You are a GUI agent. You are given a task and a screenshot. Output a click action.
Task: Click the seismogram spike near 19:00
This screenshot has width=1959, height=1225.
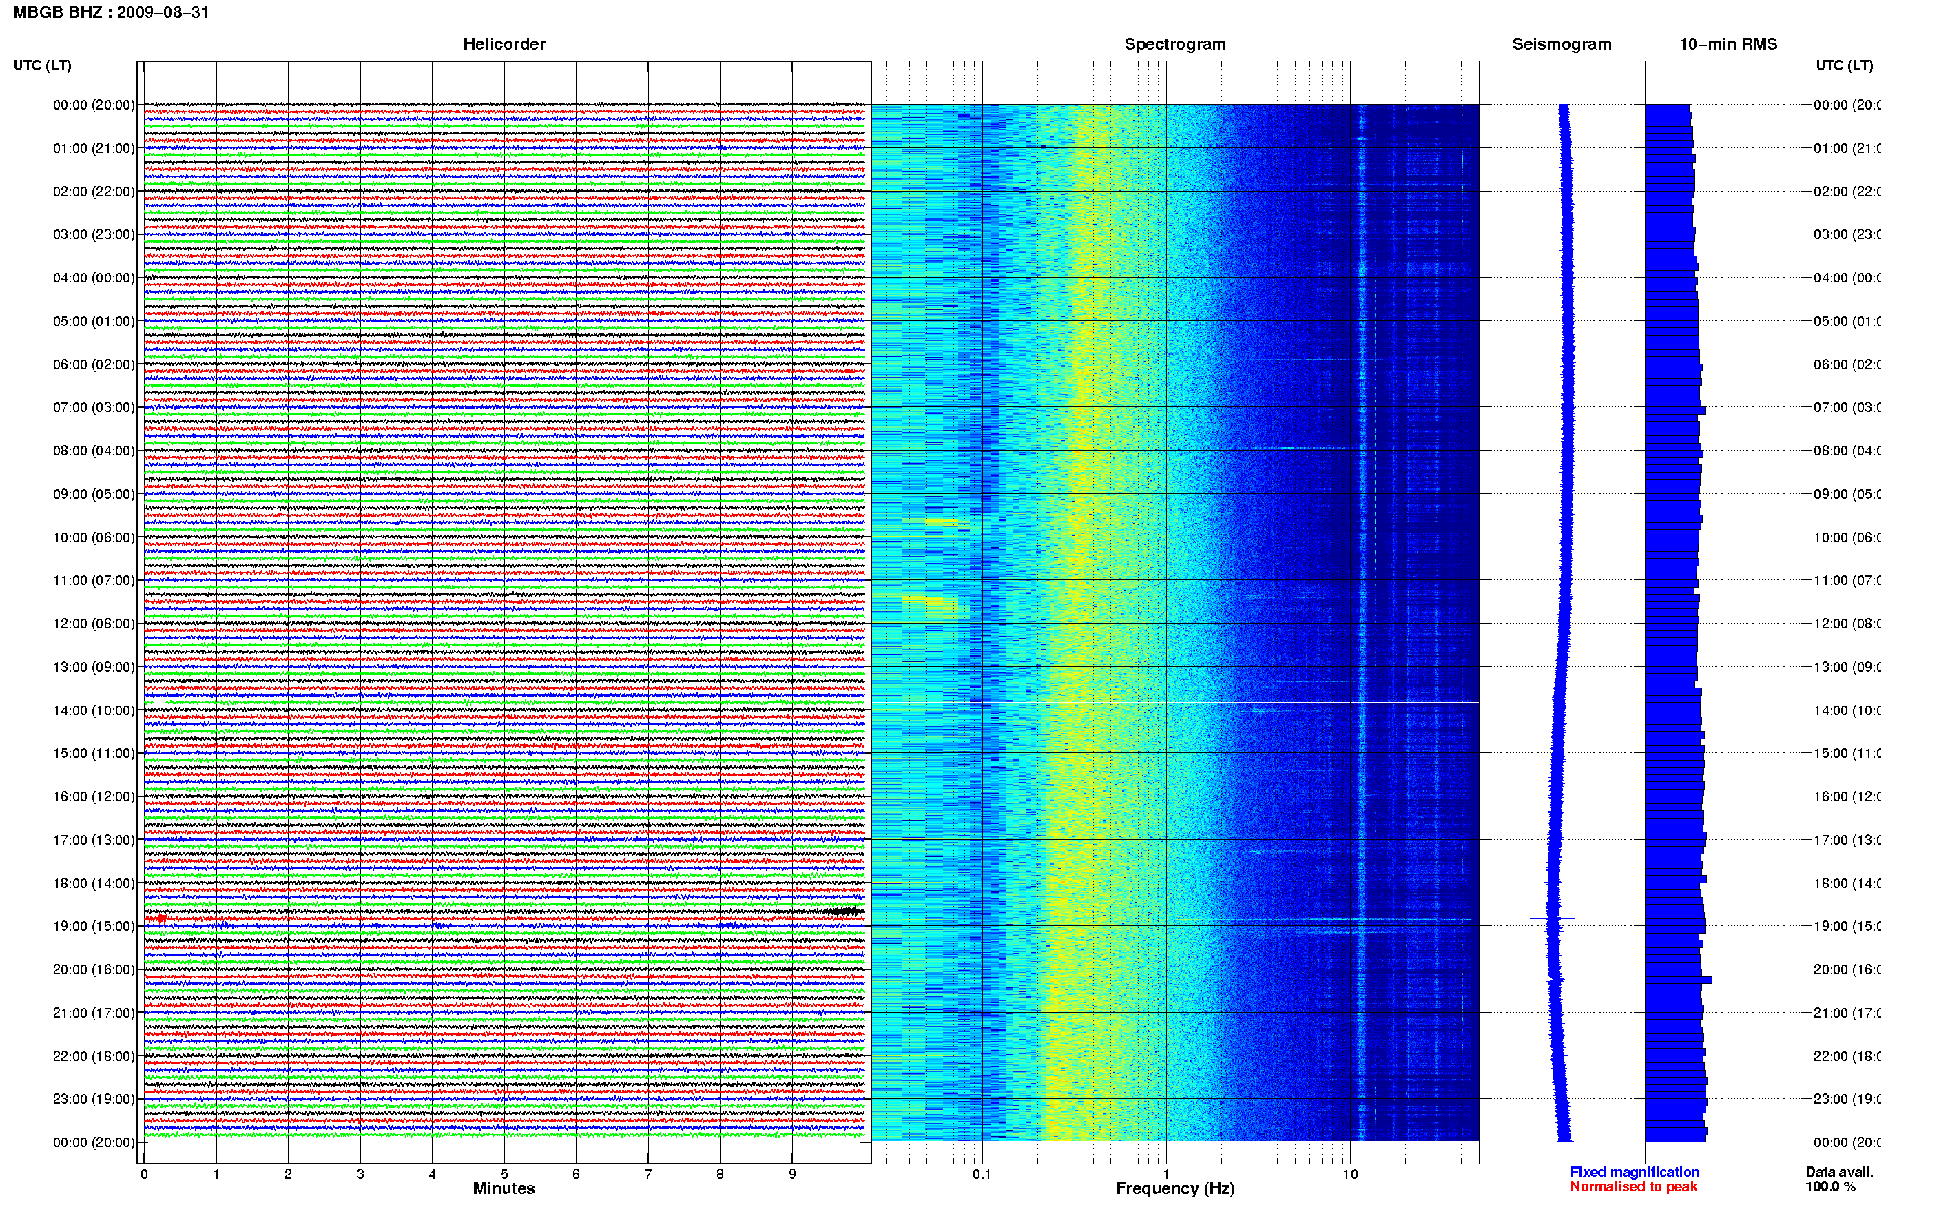[1552, 919]
